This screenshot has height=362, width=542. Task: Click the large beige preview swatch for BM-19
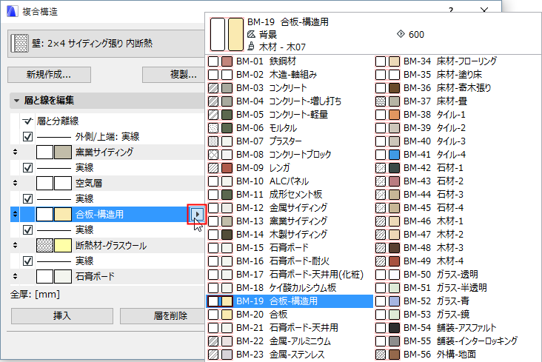[235, 35]
